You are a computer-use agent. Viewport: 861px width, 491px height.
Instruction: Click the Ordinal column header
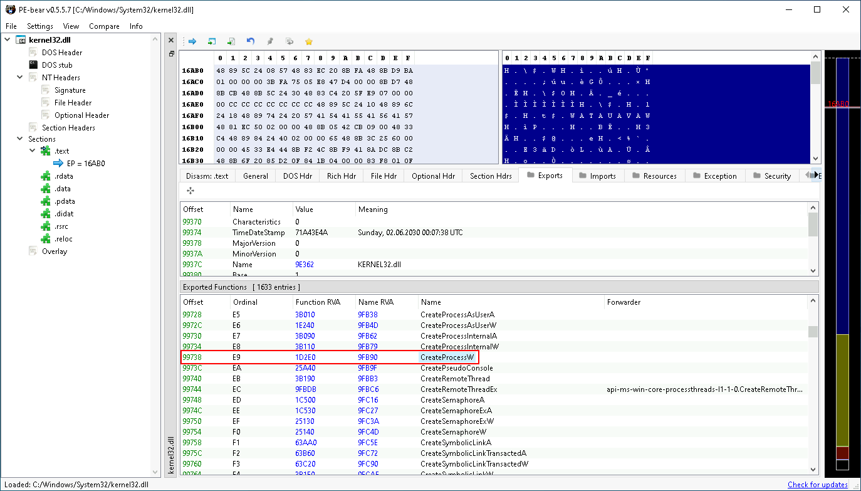pos(245,302)
